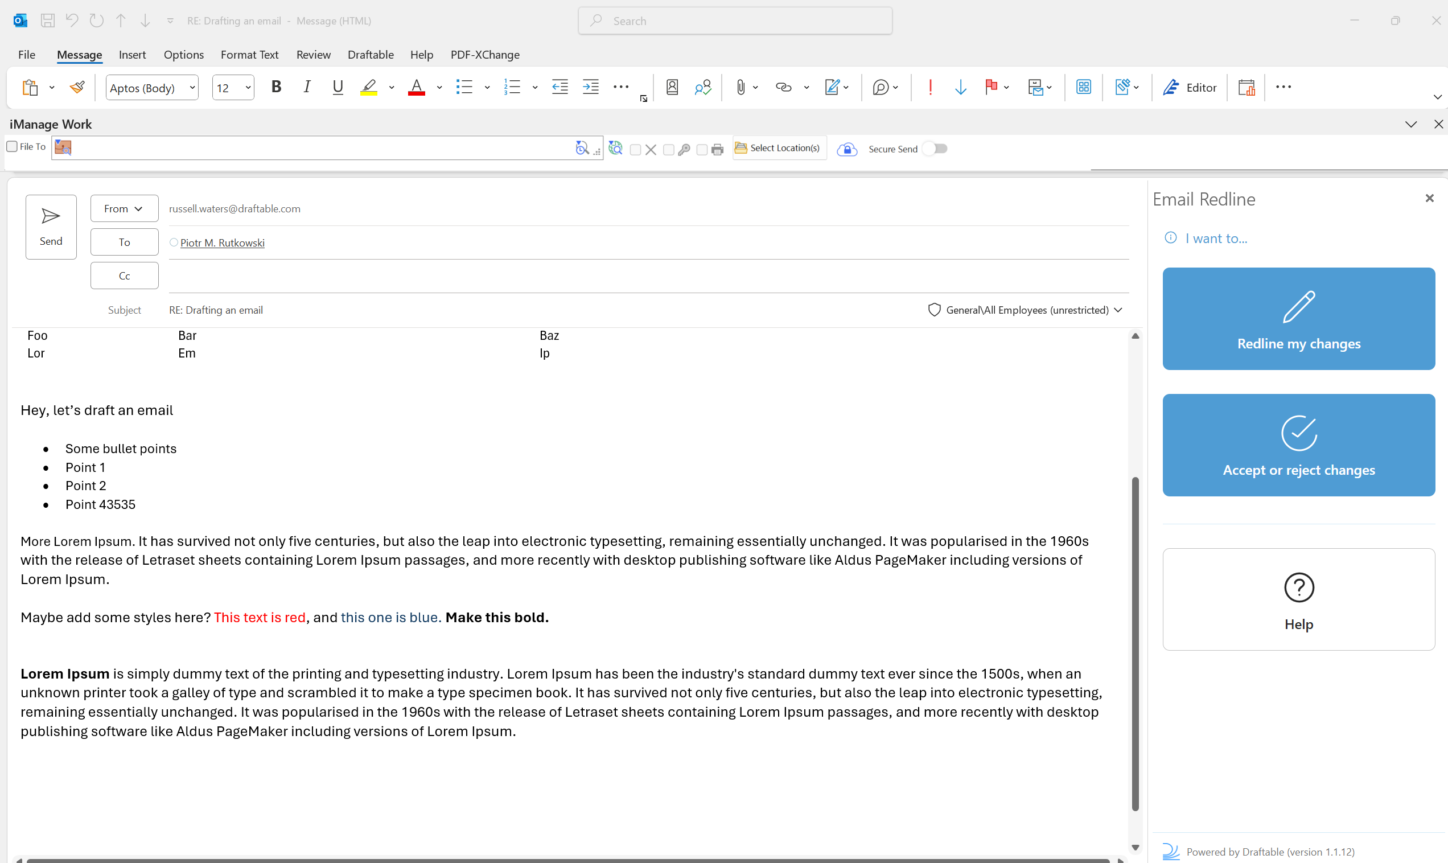The image size is (1448, 863).
Task: Click the Decrease Indent icon
Action: coord(559,87)
